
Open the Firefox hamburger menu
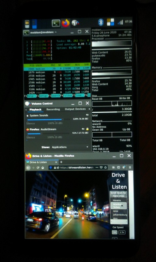pyautogui.click(x=130, y=167)
